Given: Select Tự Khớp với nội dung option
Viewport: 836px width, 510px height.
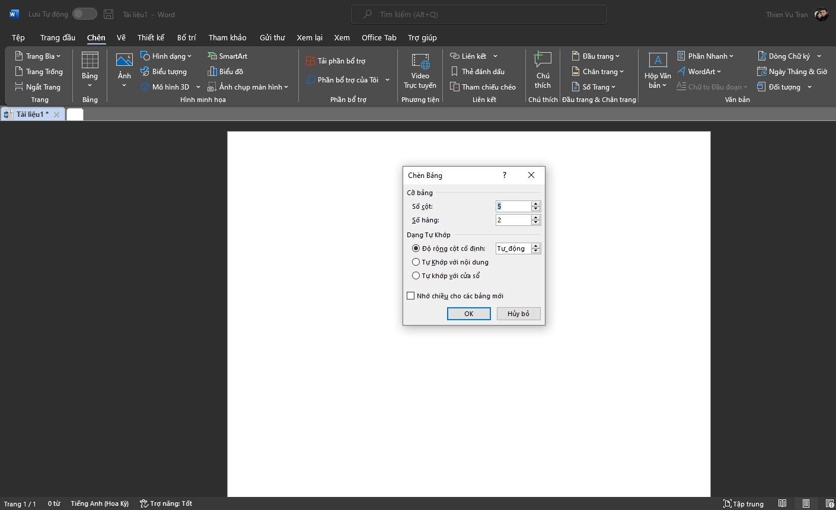Looking at the screenshot, I should tap(416, 262).
